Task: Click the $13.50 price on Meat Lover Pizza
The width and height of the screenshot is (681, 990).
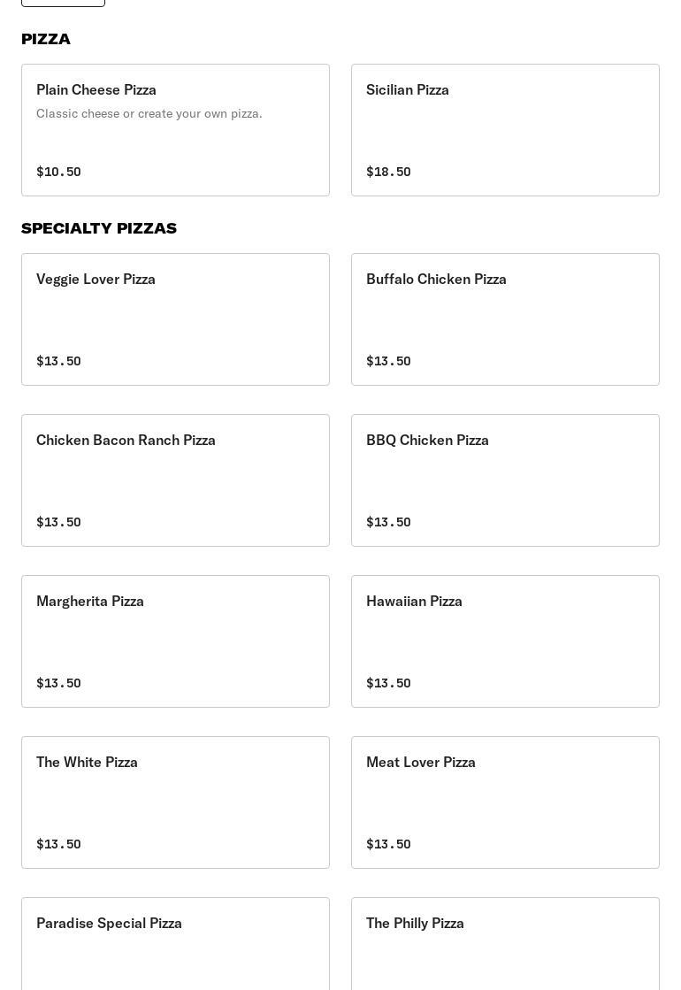Action: click(388, 844)
